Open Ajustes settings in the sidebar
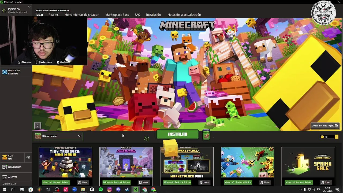This screenshot has height=193, width=343. click(16, 177)
